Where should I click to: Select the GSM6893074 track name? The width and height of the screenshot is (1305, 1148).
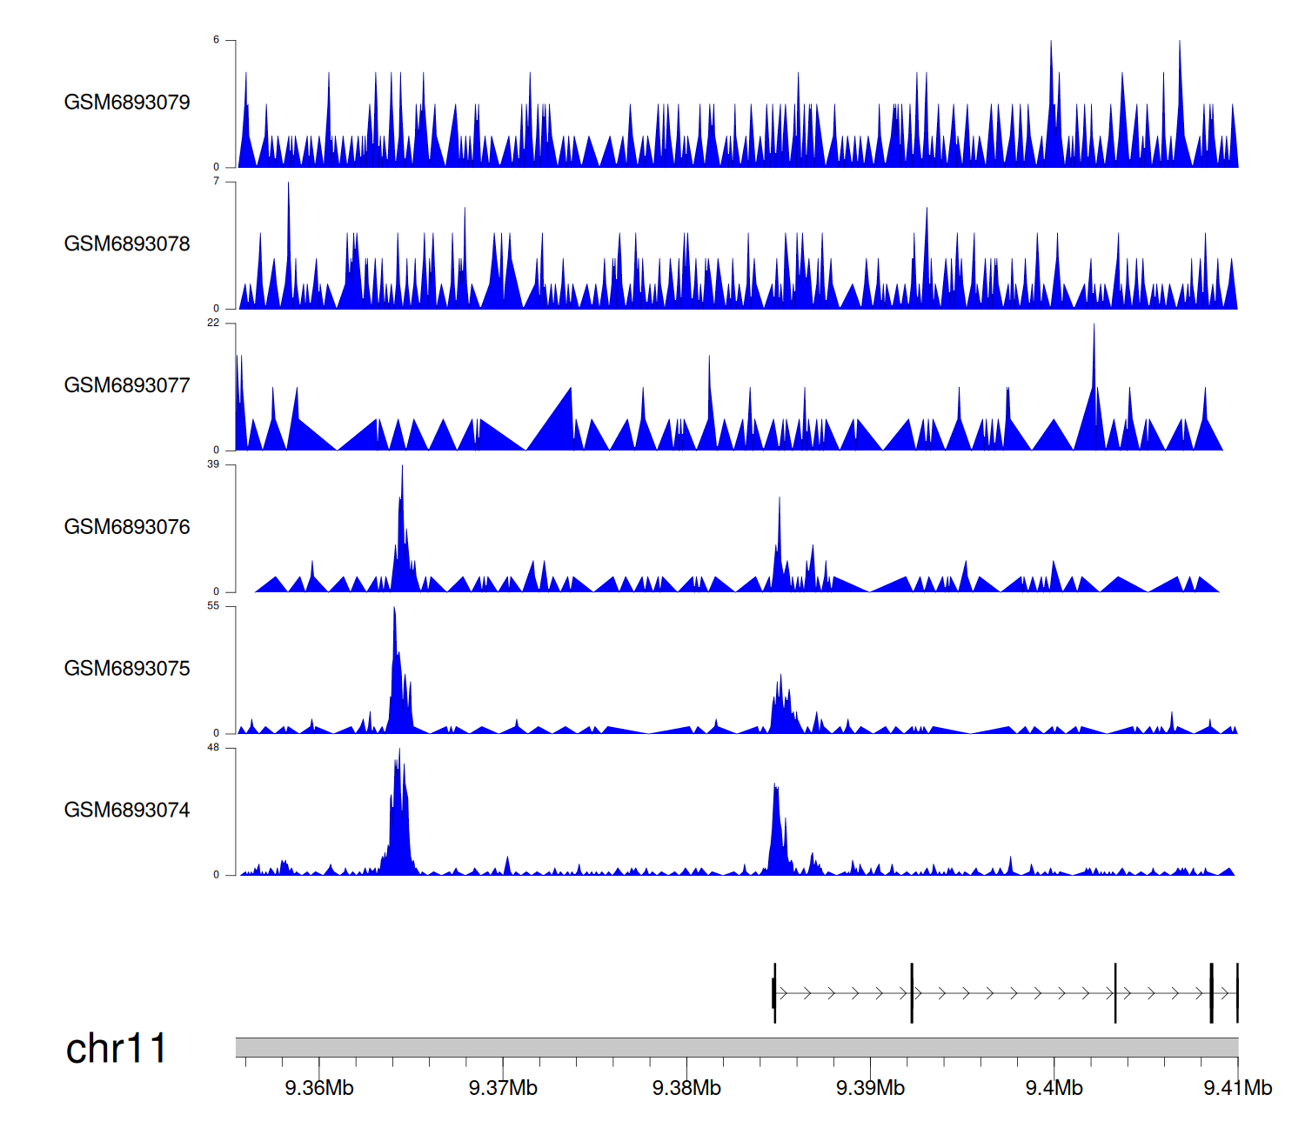[127, 811]
